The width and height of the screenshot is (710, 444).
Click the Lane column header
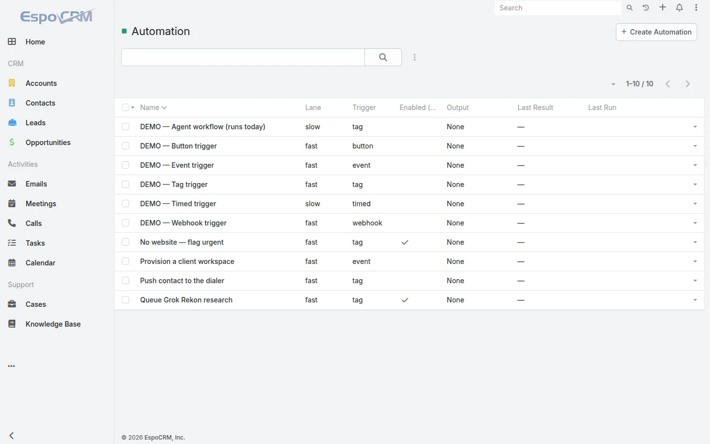313,108
